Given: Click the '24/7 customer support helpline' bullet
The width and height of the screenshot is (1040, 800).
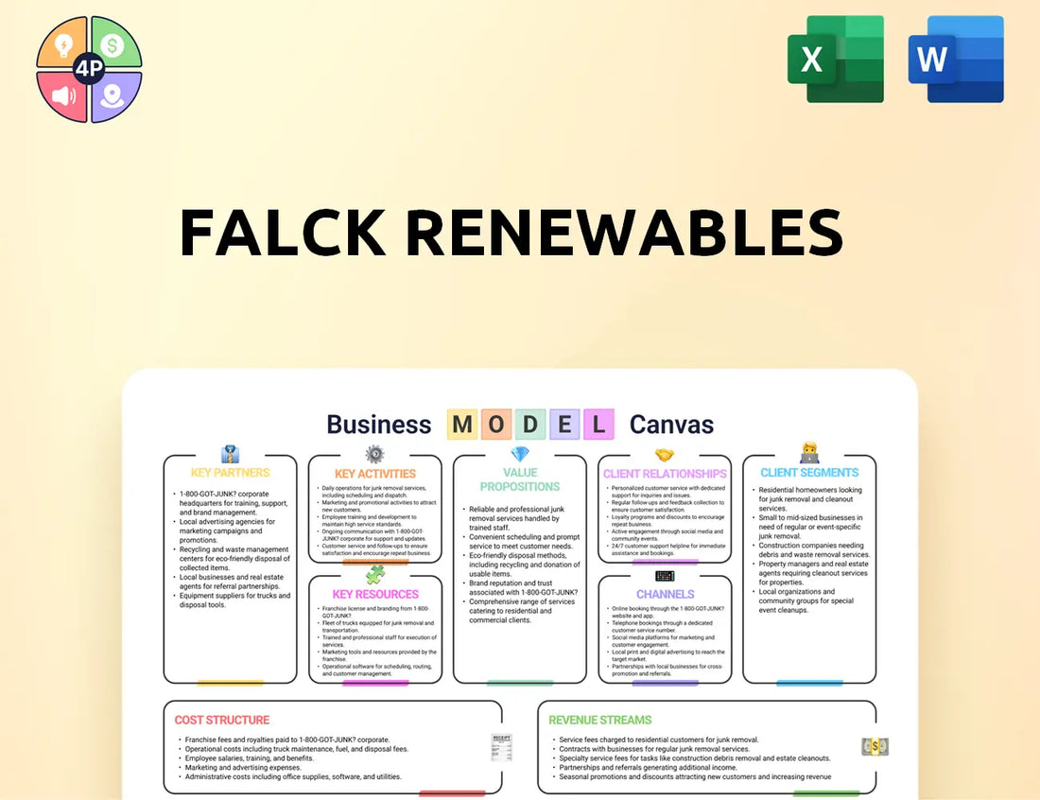Looking at the screenshot, I should tap(667, 549).
